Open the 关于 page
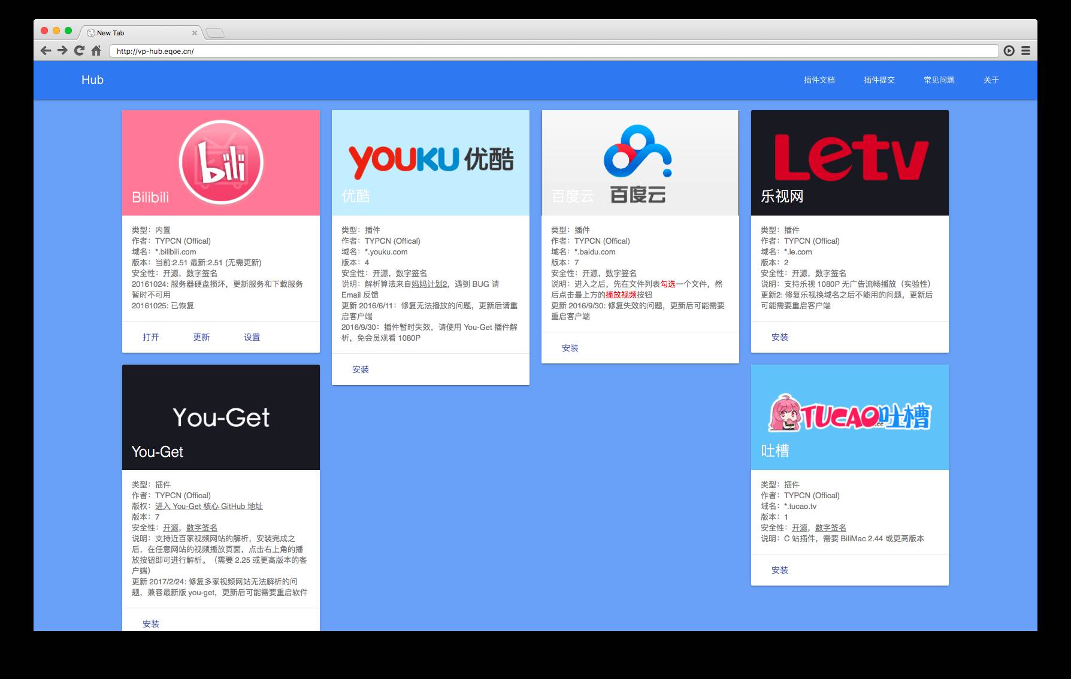 (991, 80)
